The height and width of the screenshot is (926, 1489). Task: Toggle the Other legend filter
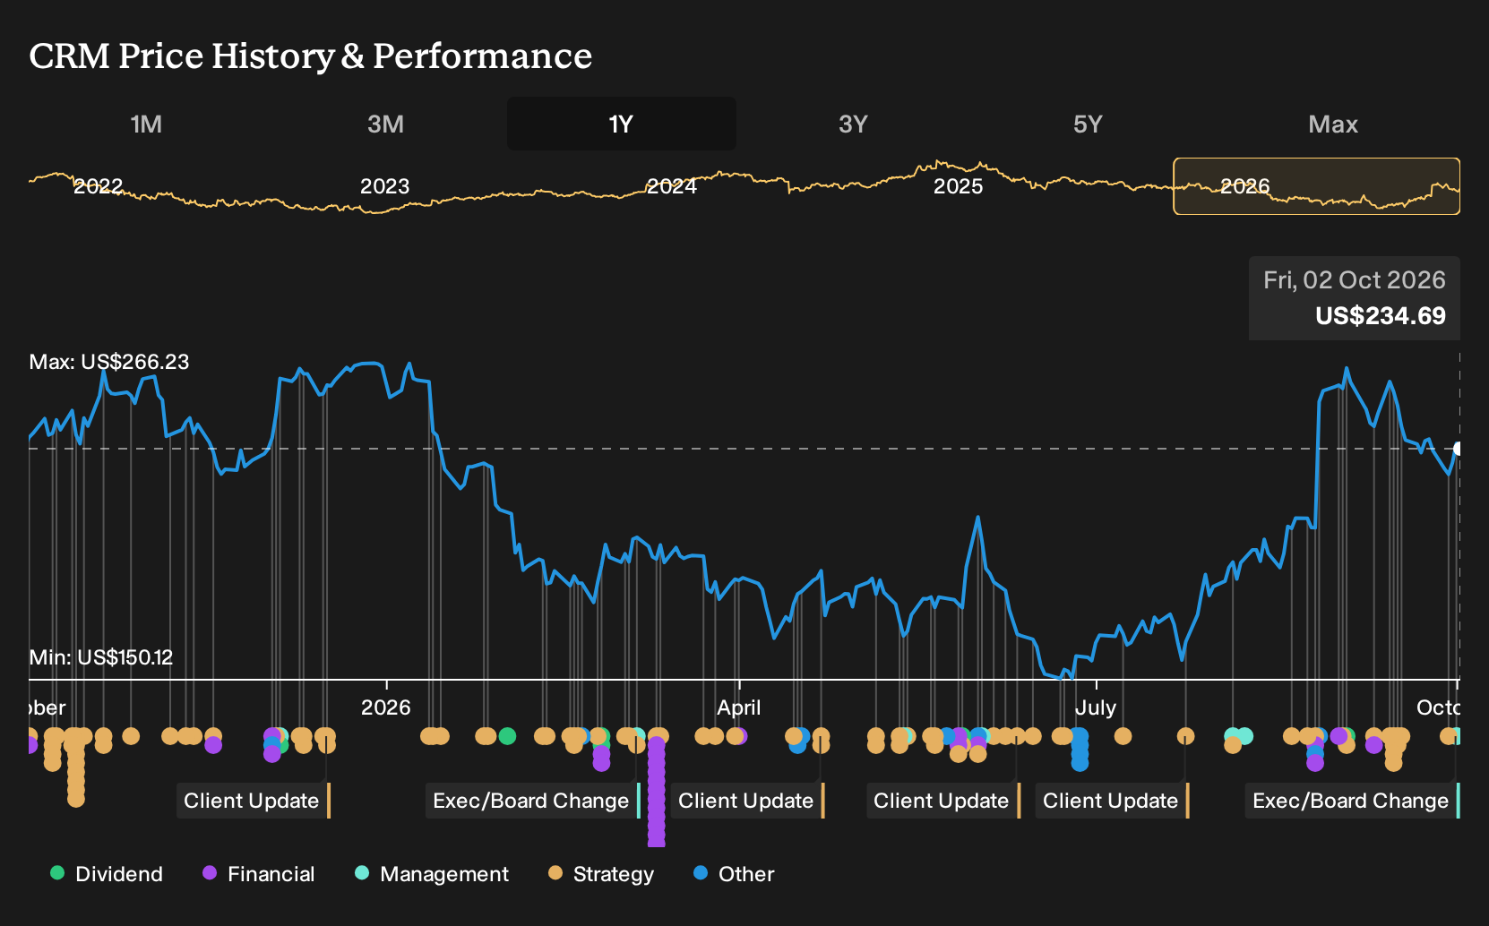tap(734, 874)
